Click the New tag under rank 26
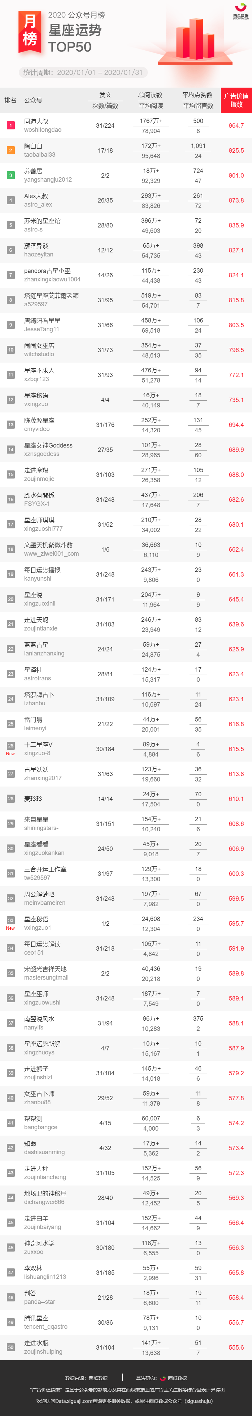 [x=10, y=753]
